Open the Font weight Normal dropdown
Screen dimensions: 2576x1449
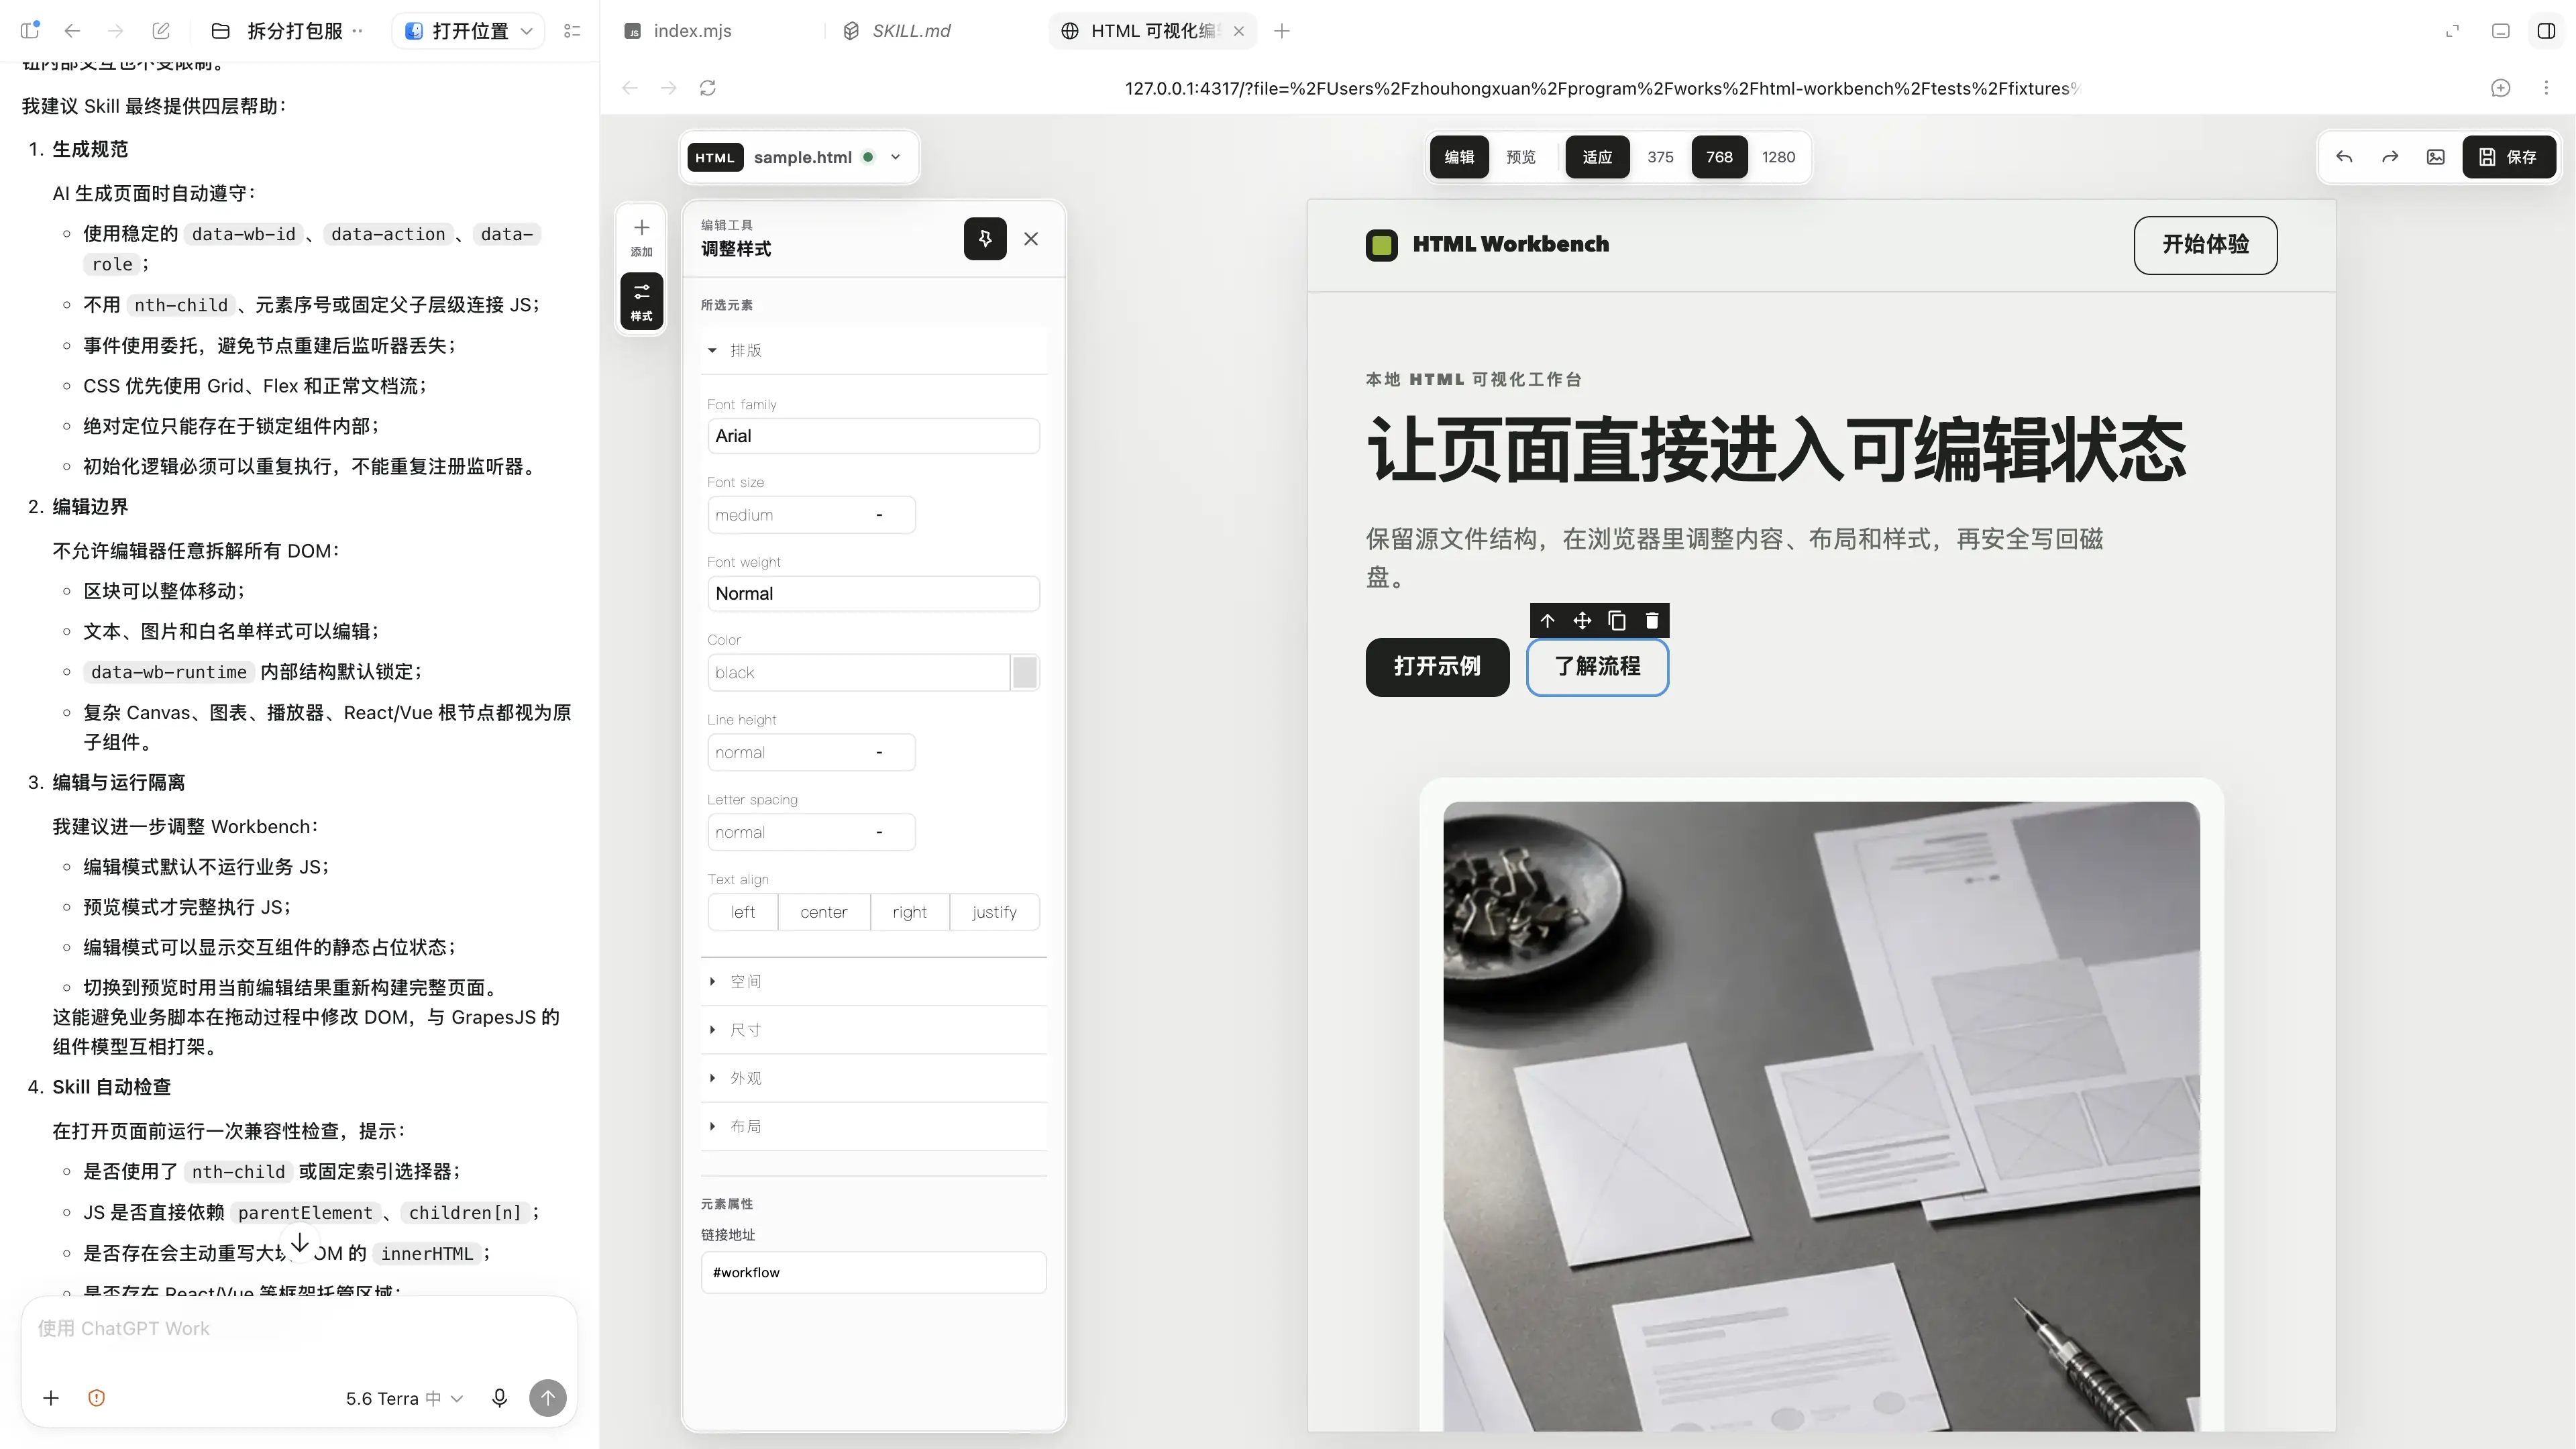coord(873,593)
